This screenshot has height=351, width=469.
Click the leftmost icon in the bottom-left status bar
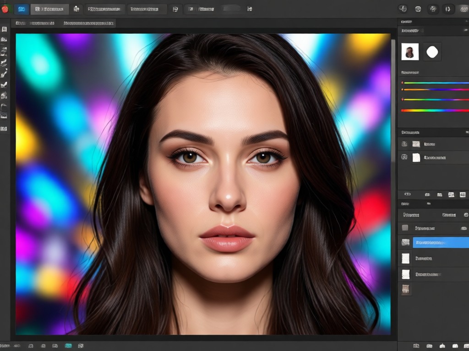tap(5, 346)
